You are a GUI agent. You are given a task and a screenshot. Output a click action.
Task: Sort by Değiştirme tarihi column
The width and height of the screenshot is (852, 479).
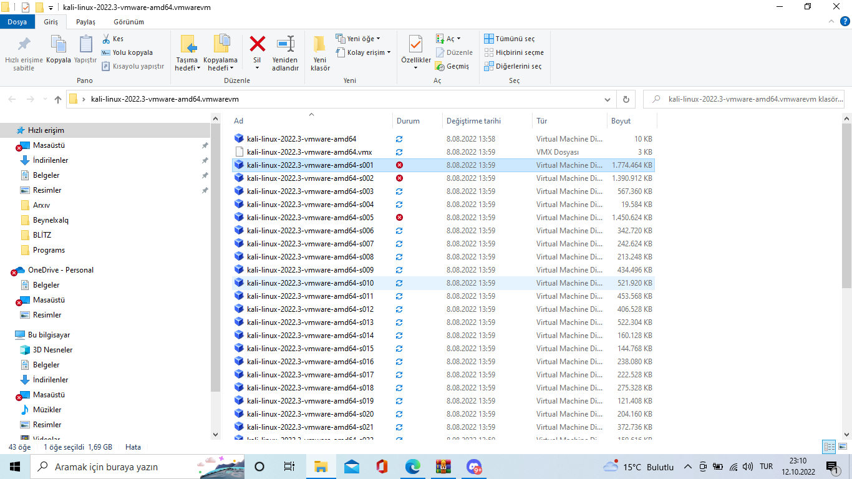(x=487, y=121)
